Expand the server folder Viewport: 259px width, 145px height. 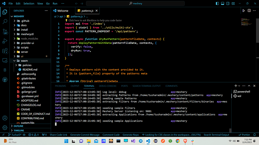[14, 52]
